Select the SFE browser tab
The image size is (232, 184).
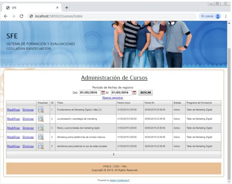pyautogui.click(x=32, y=8)
